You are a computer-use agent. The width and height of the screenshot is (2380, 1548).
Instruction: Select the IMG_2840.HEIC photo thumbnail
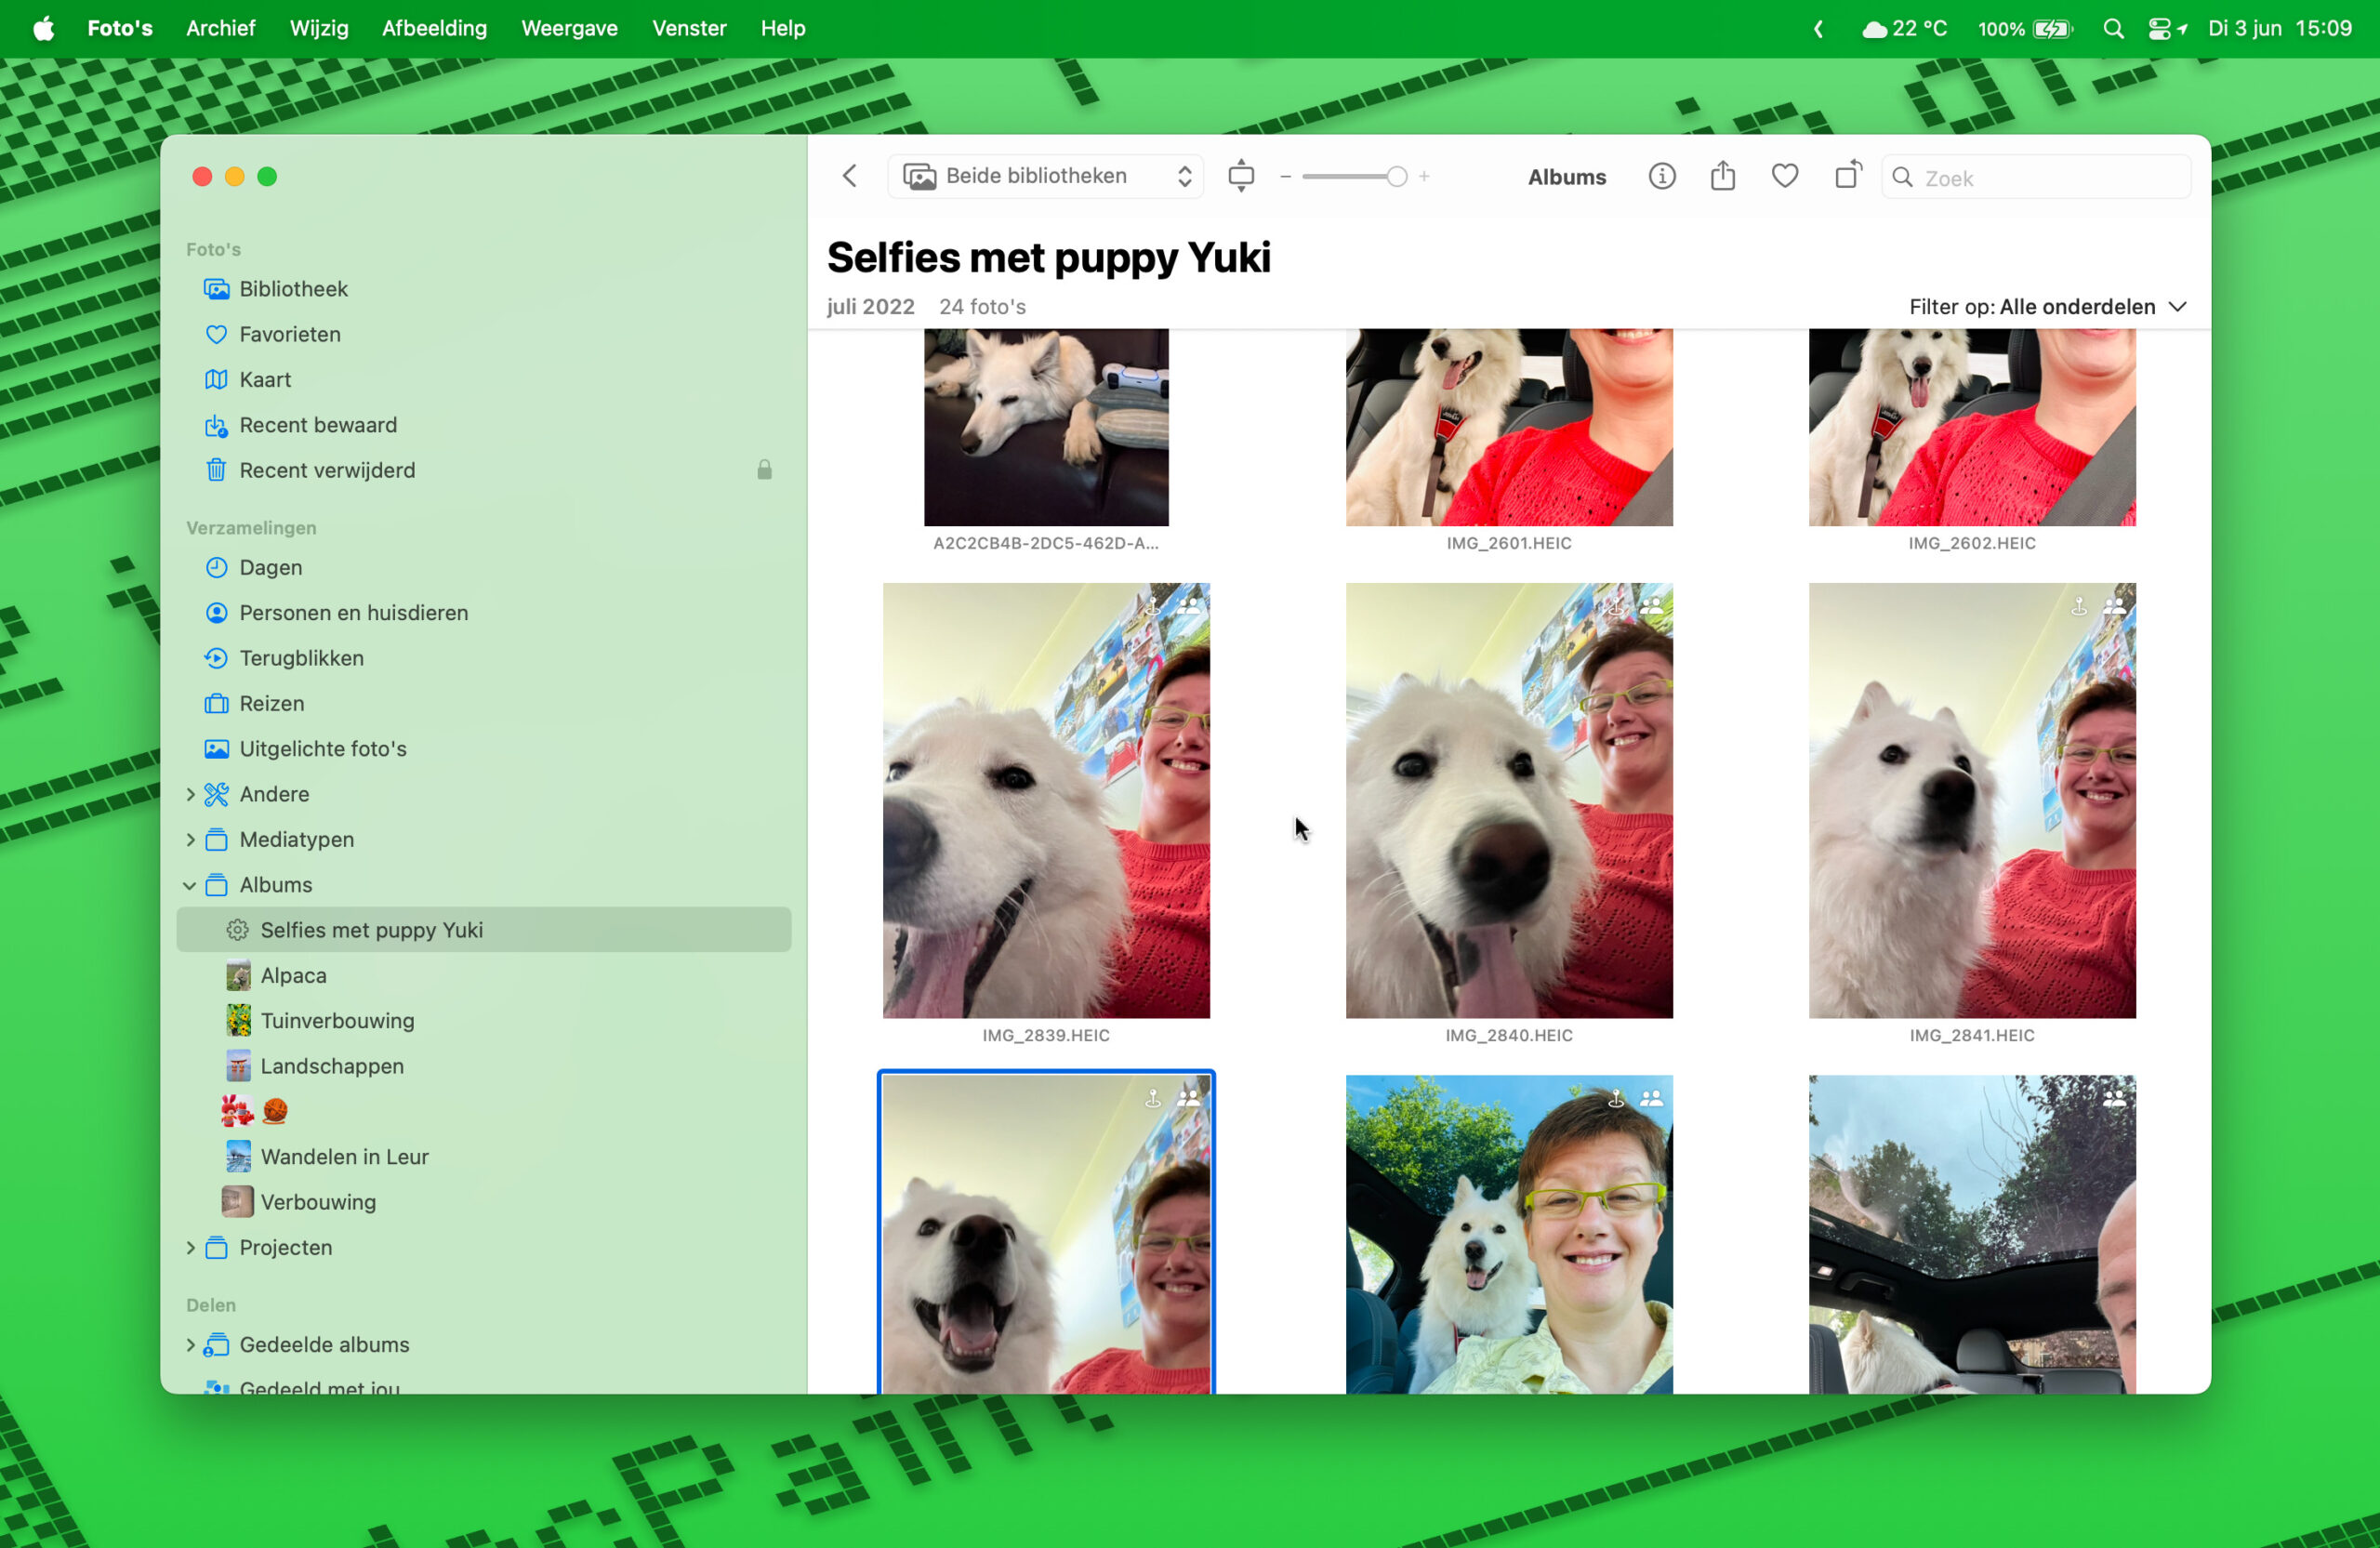[x=1508, y=800]
